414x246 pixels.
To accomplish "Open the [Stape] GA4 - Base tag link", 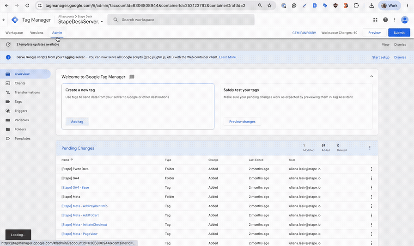I will [75, 188].
